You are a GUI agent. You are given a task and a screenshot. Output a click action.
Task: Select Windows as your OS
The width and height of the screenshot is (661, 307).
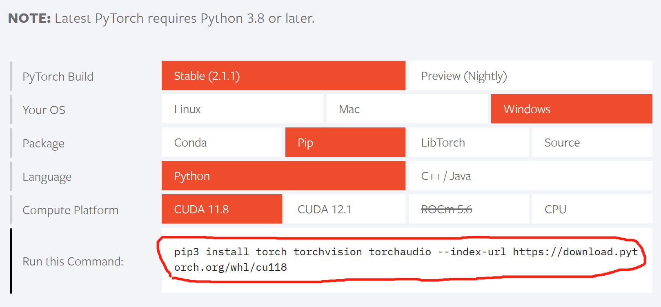[x=571, y=109]
